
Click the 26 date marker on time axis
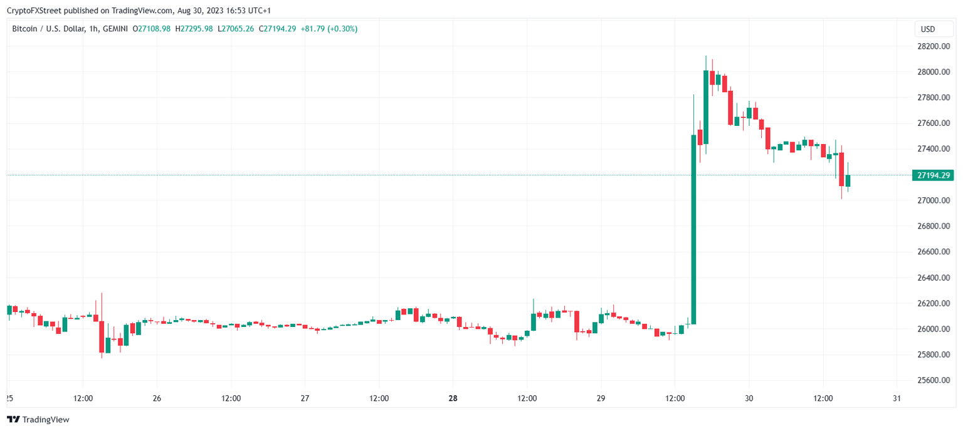point(157,398)
